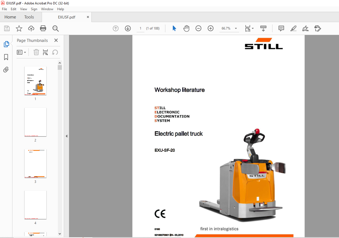Click the rotate pages icon

point(55,52)
